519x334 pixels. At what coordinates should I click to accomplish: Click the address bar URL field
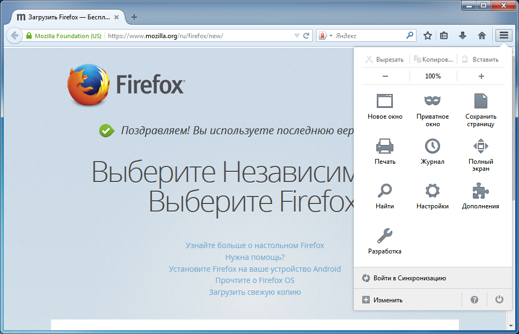(200, 36)
